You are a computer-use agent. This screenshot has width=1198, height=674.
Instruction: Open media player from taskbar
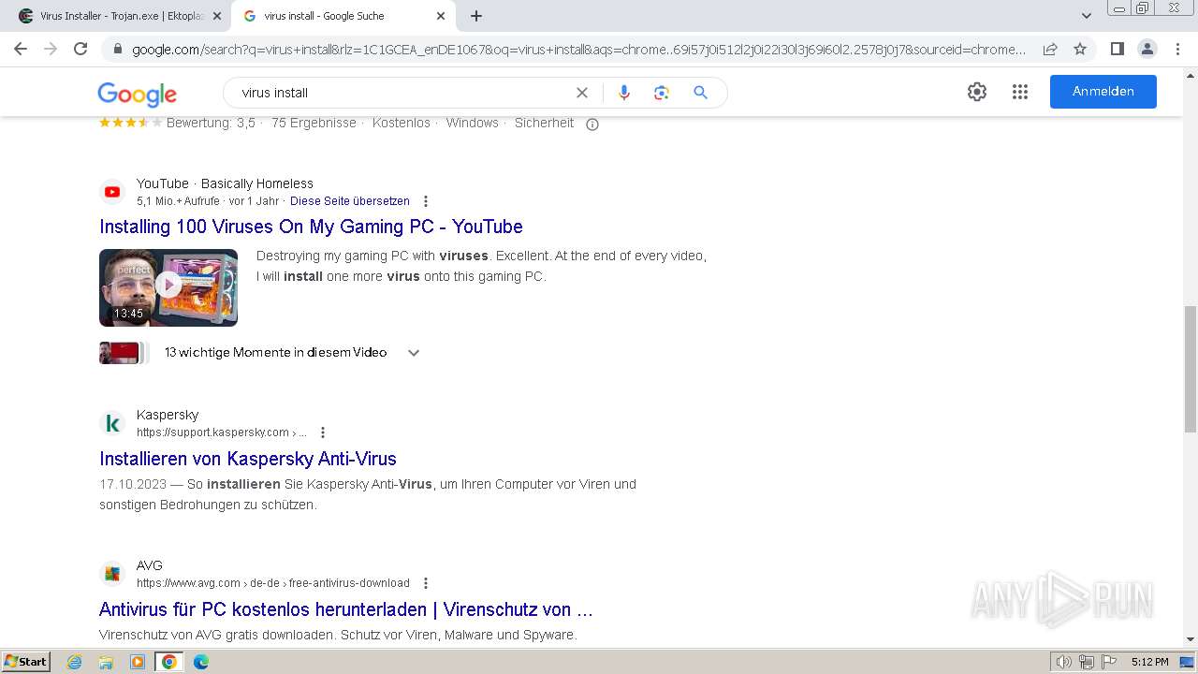(138, 662)
